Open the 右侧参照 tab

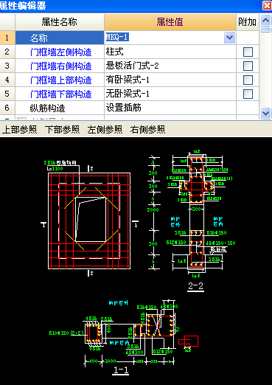point(147,130)
